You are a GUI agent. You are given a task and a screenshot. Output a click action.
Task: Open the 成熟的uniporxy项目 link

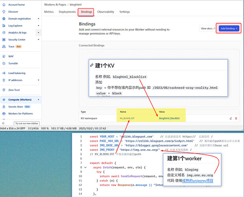(197, 181)
